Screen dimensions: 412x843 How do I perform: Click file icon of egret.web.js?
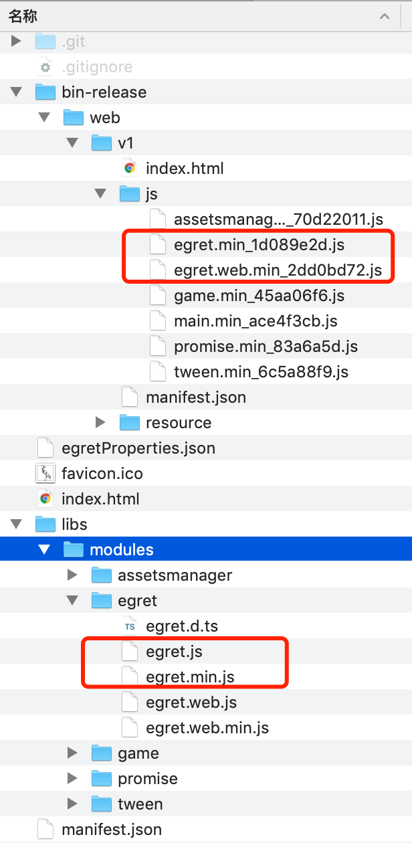click(x=129, y=702)
